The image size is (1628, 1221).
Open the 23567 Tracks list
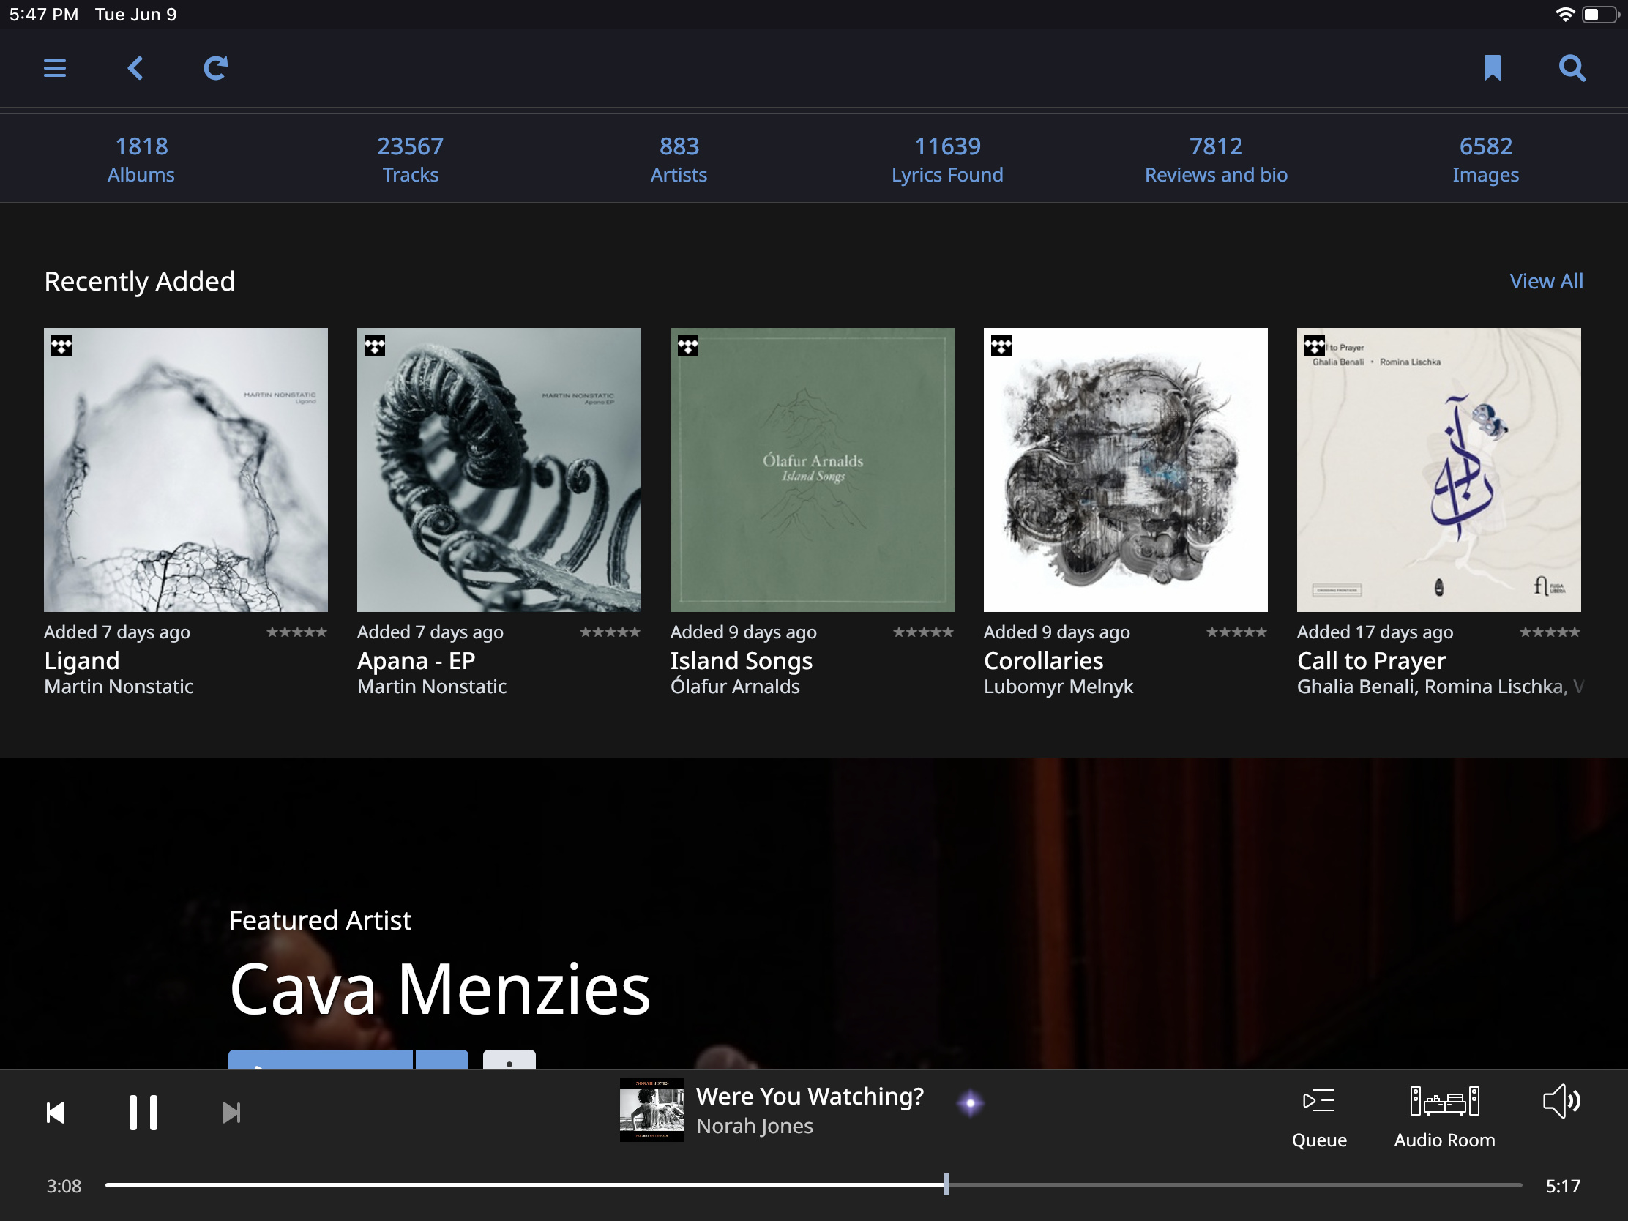pyautogui.click(x=410, y=159)
